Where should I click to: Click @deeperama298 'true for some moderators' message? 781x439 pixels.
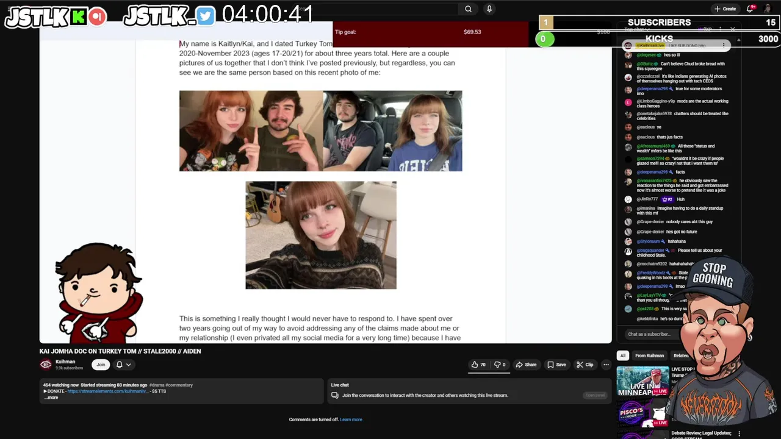[x=679, y=91]
